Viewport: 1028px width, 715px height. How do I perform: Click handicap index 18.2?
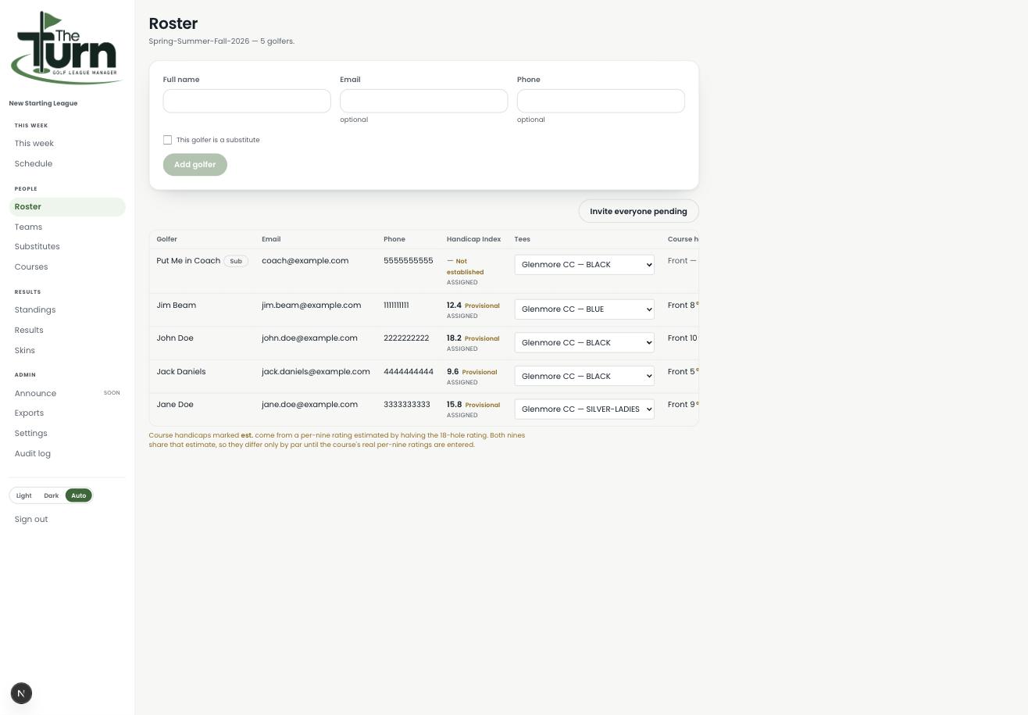(454, 338)
